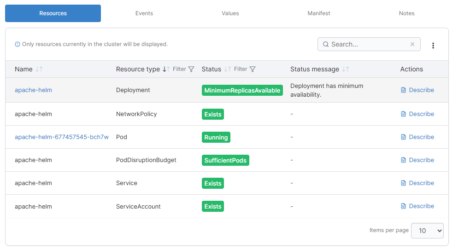The height and width of the screenshot is (250, 453).
Task: Click the info icon beside cluster notice
Action: (18, 44)
